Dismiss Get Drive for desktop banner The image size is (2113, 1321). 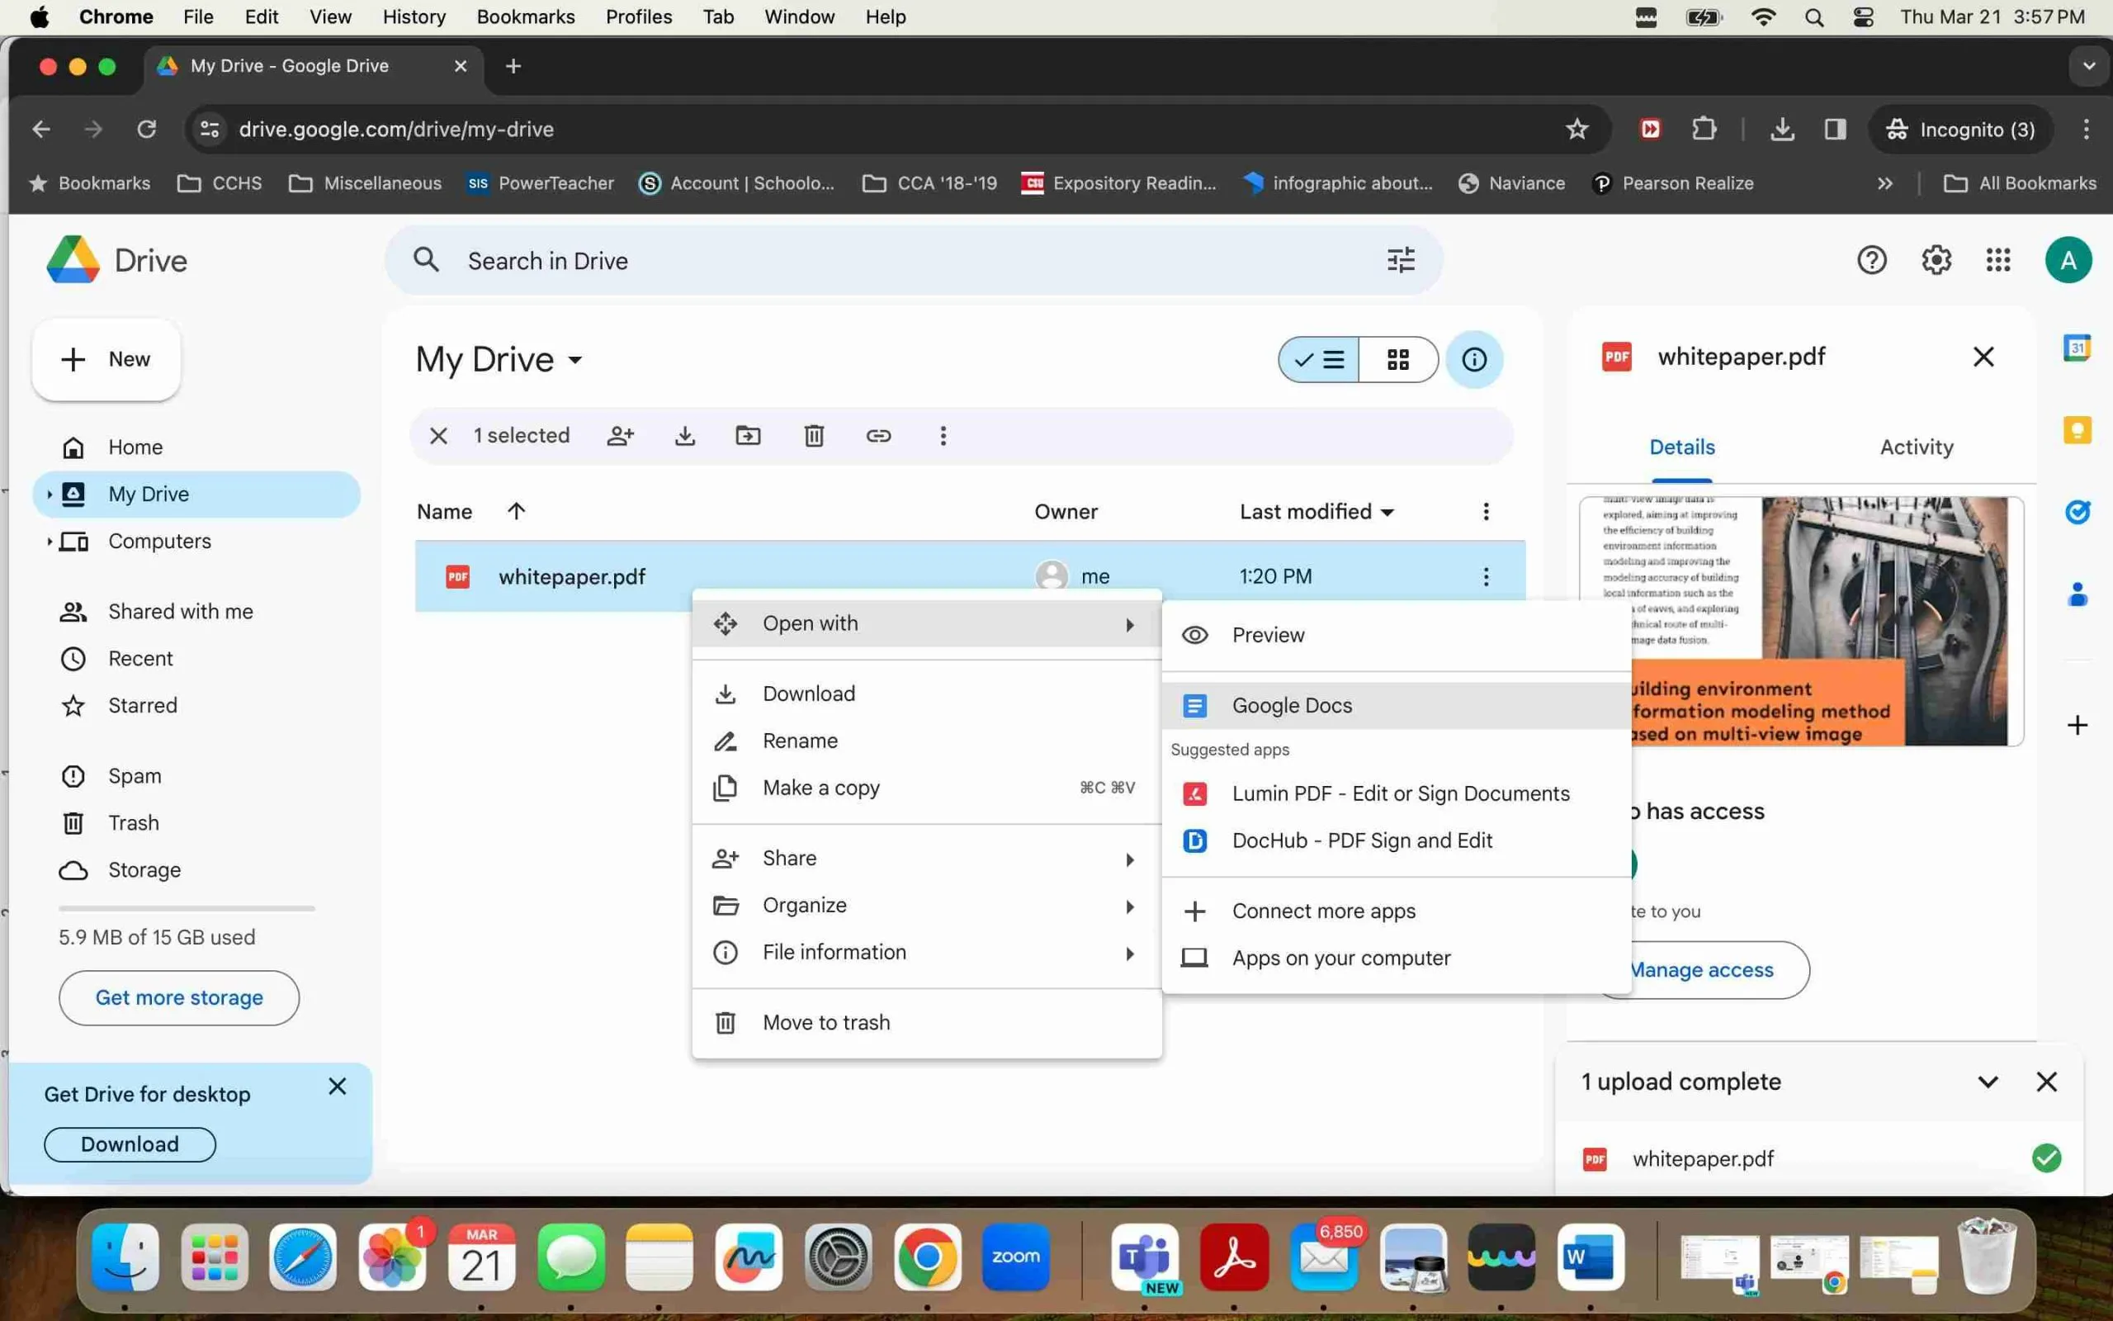point(337,1086)
